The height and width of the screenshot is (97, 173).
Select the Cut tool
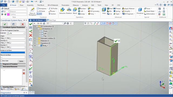109,14
